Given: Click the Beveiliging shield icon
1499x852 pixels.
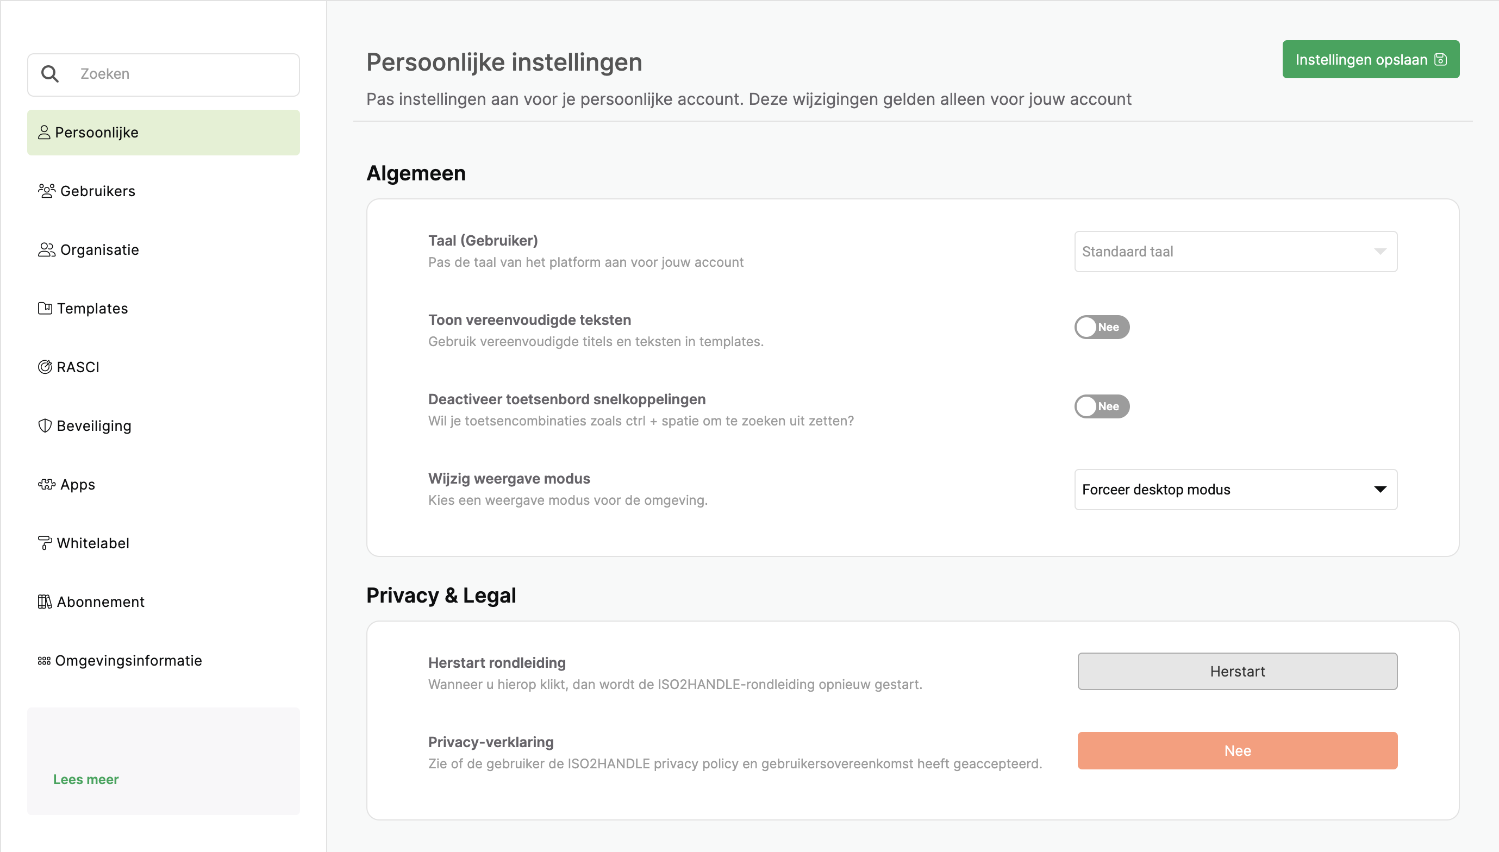Looking at the screenshot, I should 45,425.
